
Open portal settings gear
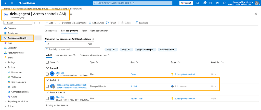pyautogui.click(x=211, y=3)
